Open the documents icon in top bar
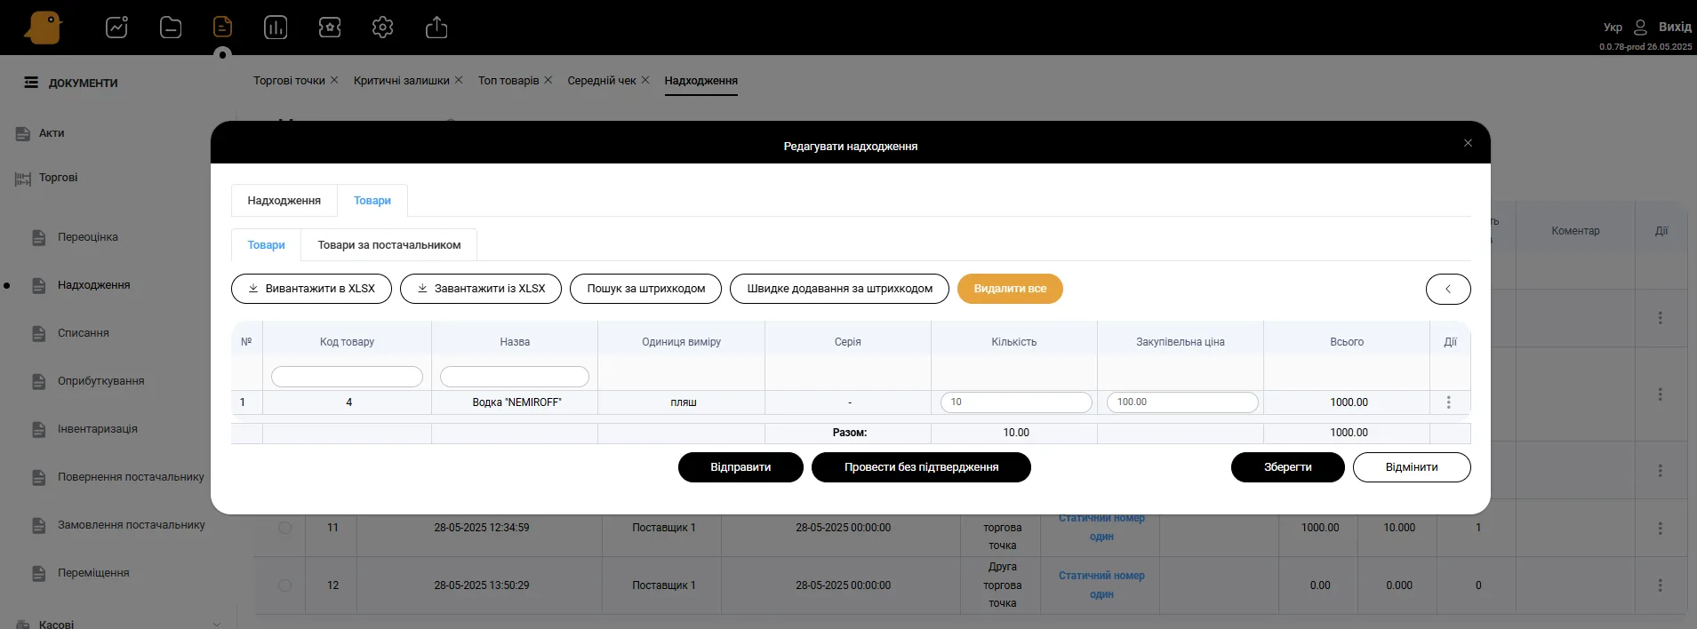This screenshot has width=1697, height=629. point(222,28)
